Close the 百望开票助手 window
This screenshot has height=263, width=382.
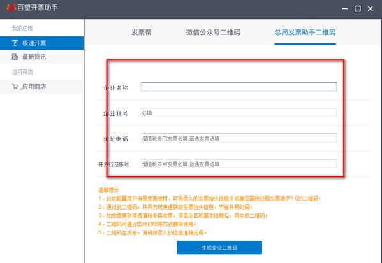click(x=371, y=8)
